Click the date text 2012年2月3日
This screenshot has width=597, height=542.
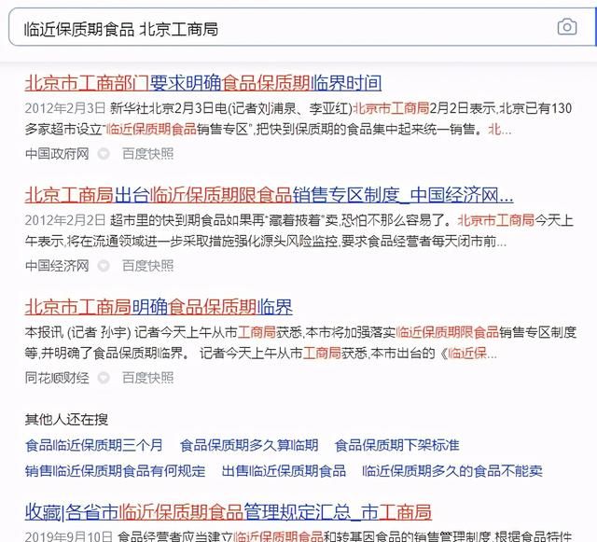click(65, 108)
